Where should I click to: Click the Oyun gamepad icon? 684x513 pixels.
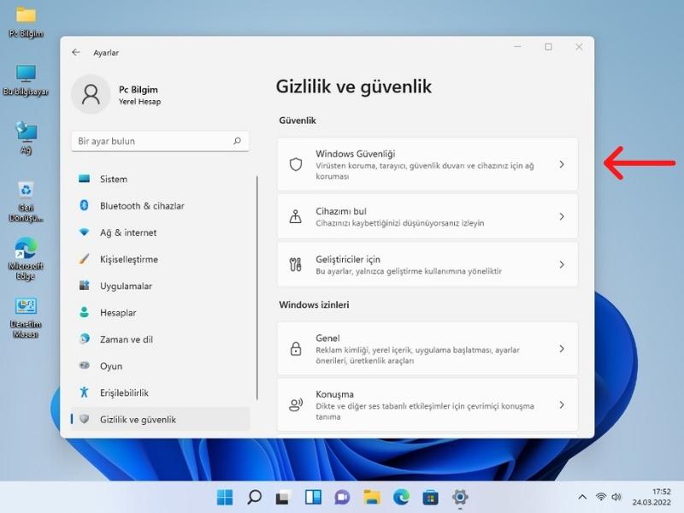[84, 366]
